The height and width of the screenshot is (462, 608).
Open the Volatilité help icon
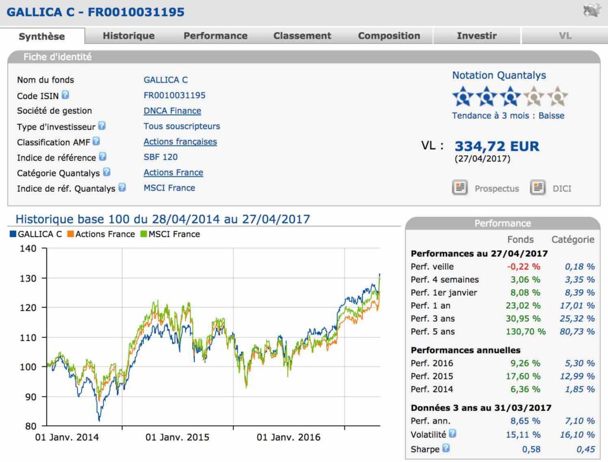click(x=452, y=433)
